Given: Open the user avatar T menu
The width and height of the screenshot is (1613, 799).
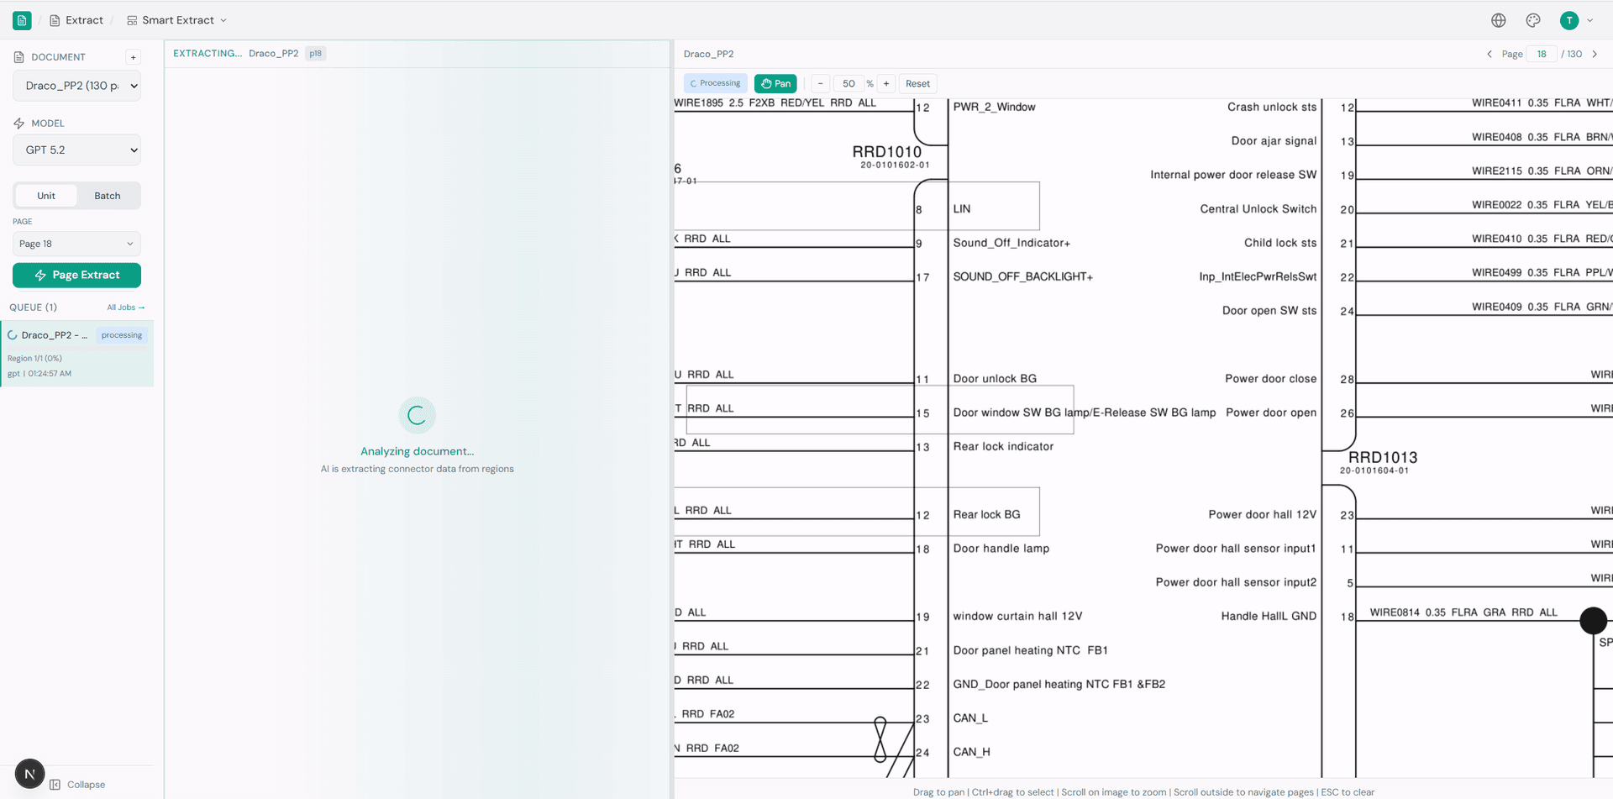Looking at the screenshot, I should coord(1568,20).
